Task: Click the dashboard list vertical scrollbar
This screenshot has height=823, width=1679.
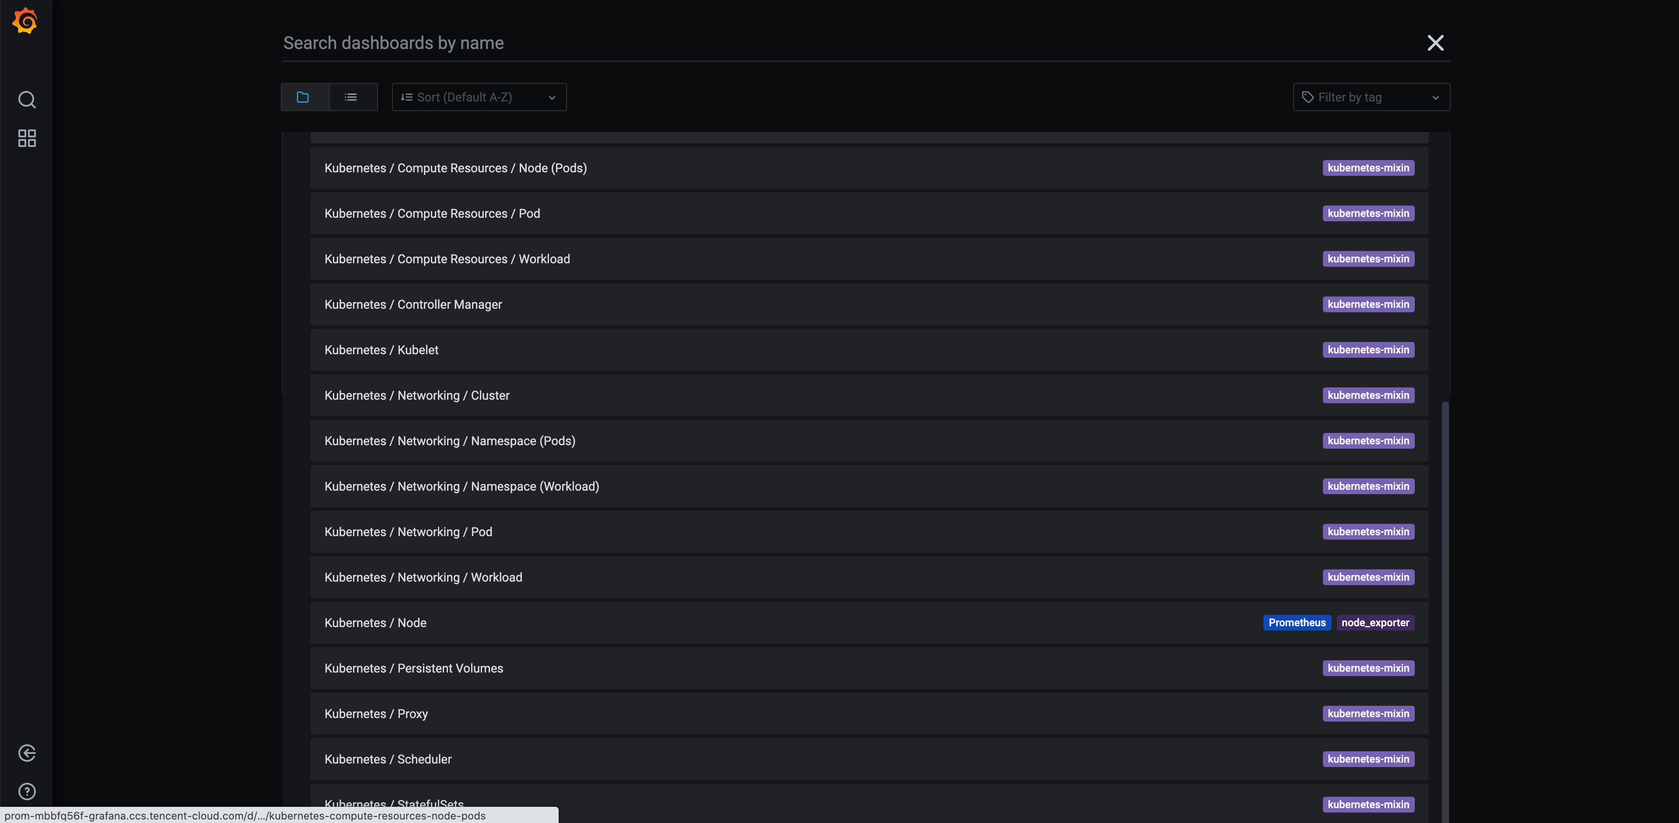Action: pyautogui.click(x=1445, y=612)
